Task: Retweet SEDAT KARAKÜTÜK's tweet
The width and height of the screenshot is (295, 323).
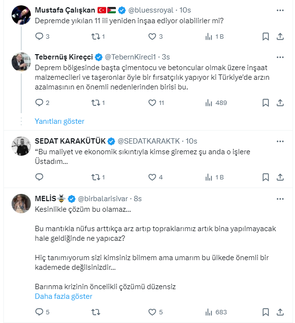Action: click(x=96, y=177)
